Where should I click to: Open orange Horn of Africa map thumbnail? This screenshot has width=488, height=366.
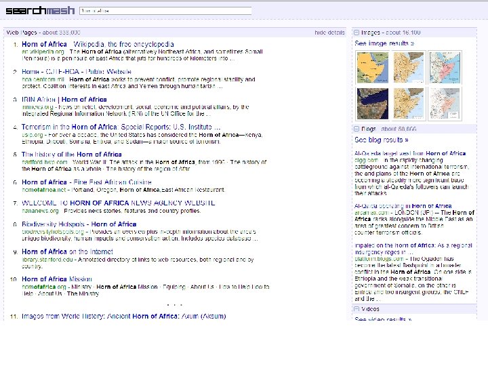[x=373, y=67]
